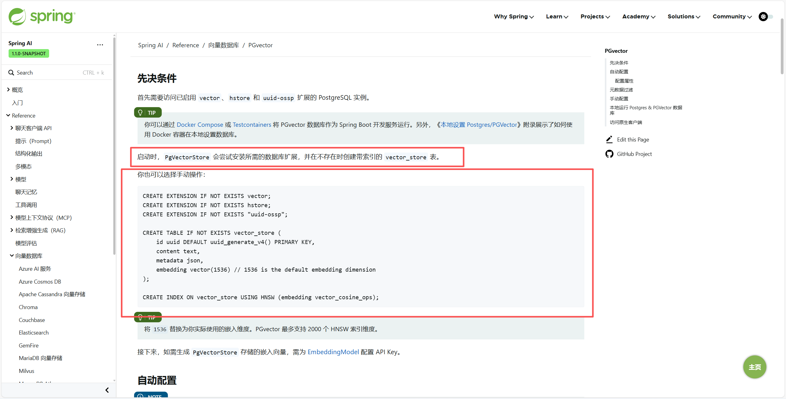786x399 pixels.
Task: Collapse the Reference tree section
Action: tap(8, 115)
